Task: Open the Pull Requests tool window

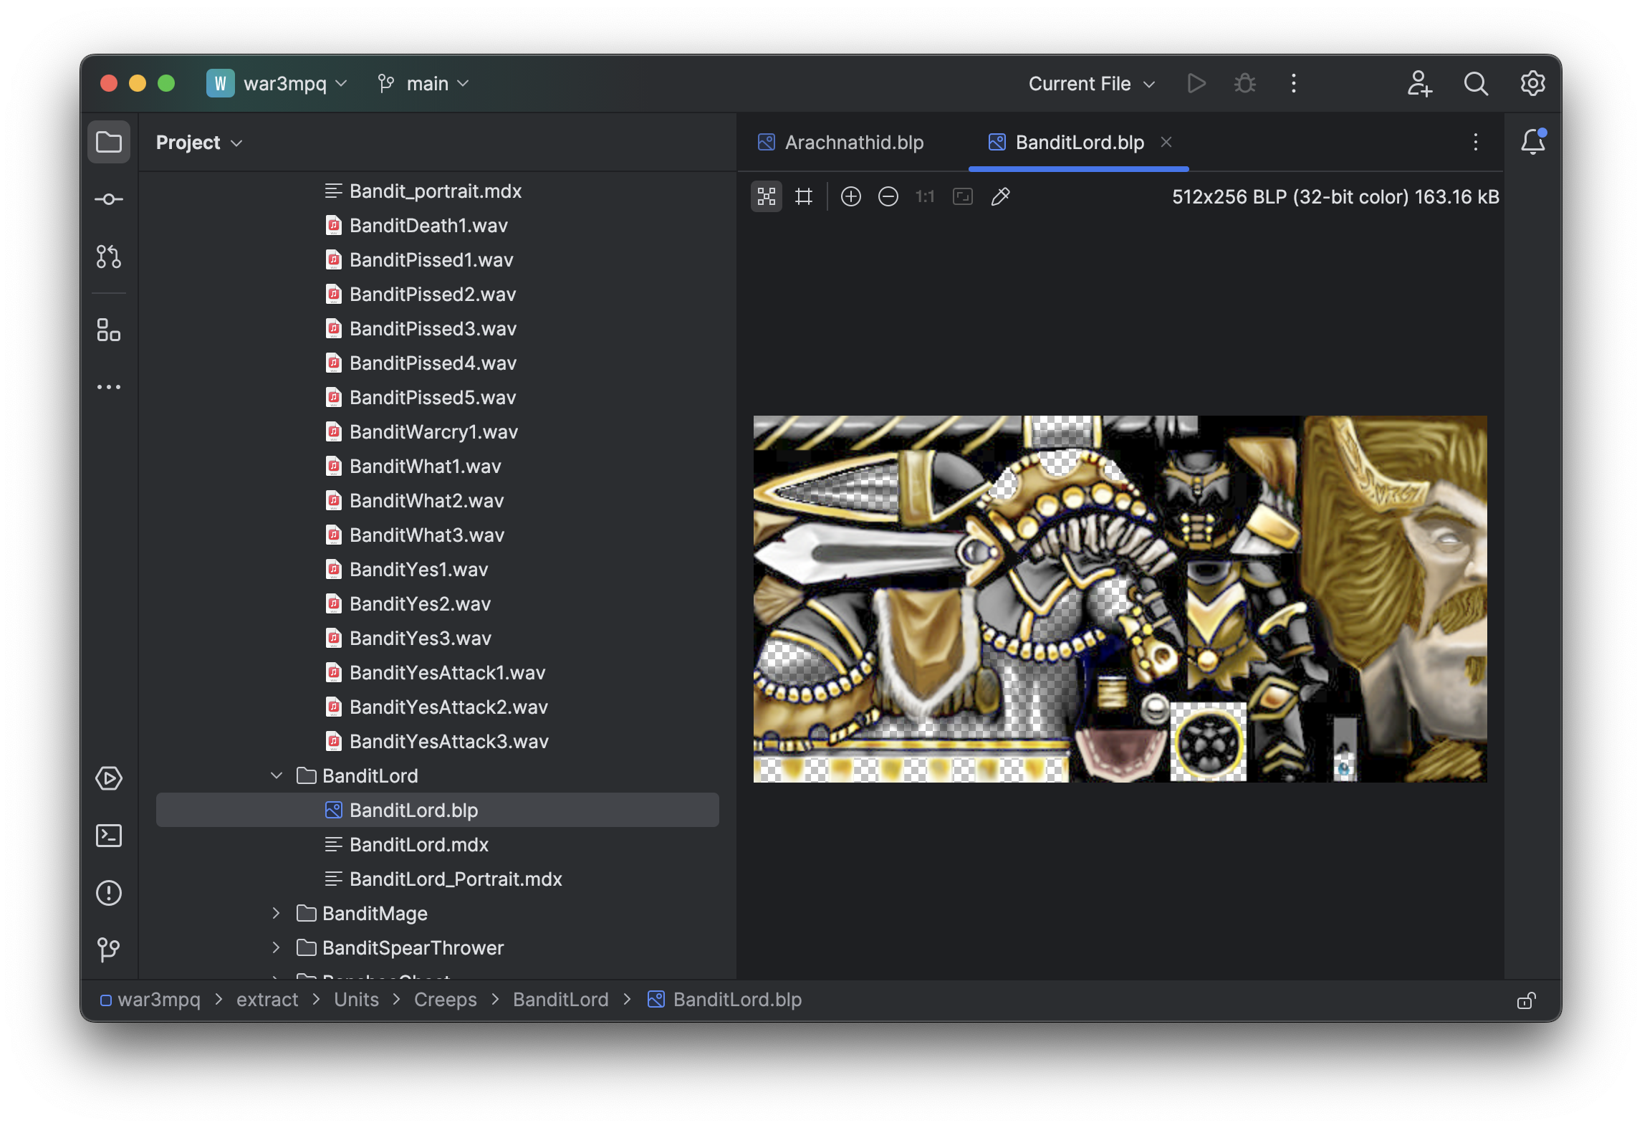Action: pyautogui.click(x=109, y=257)
